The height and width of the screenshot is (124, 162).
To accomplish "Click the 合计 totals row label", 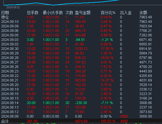I will pyautogui.click(x=5, y=121).
